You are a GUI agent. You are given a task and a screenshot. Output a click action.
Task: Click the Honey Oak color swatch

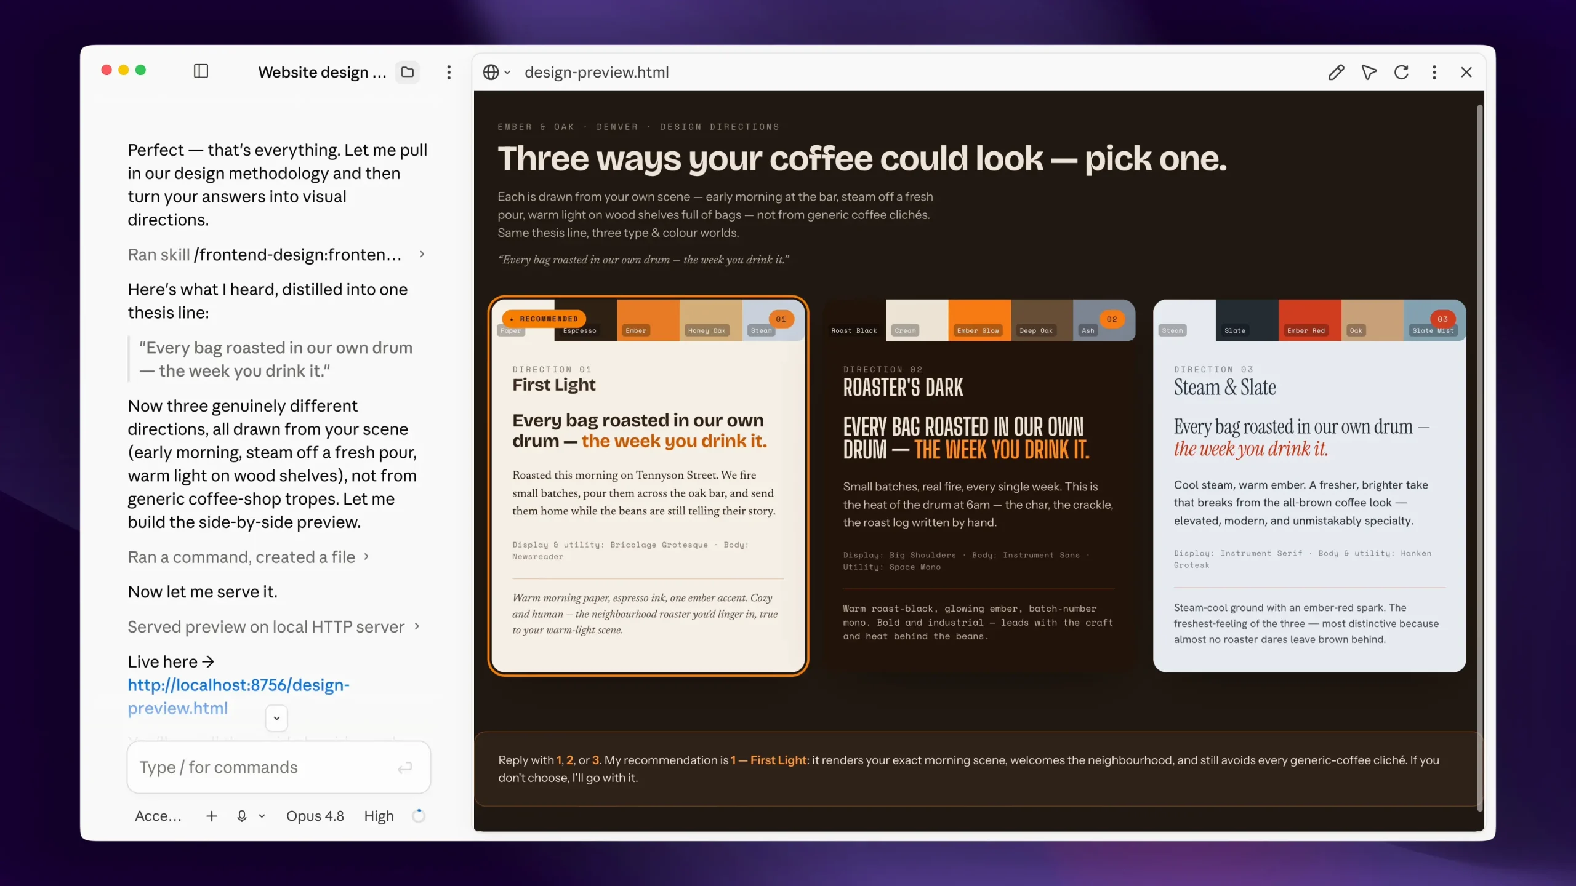click(710, 320)
